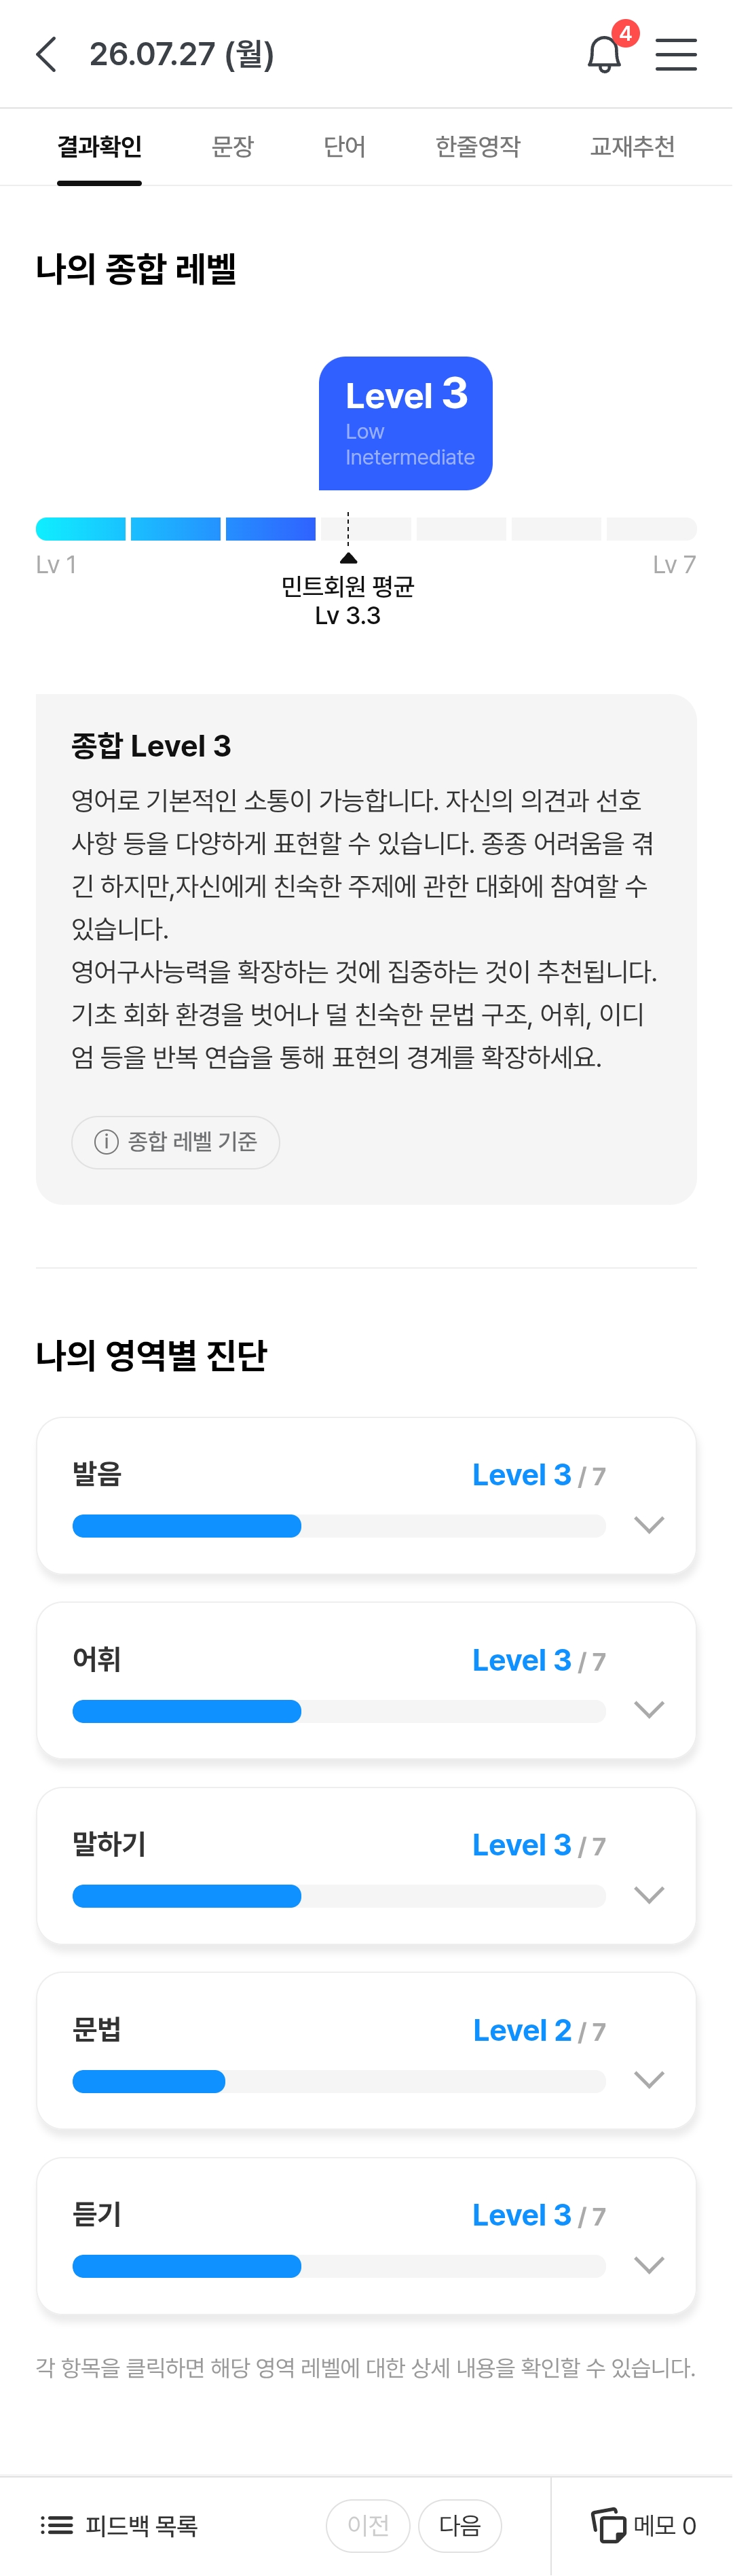733x2576 pixels.
Task: Switch to the 단어 tab
Action: point(344,147)
